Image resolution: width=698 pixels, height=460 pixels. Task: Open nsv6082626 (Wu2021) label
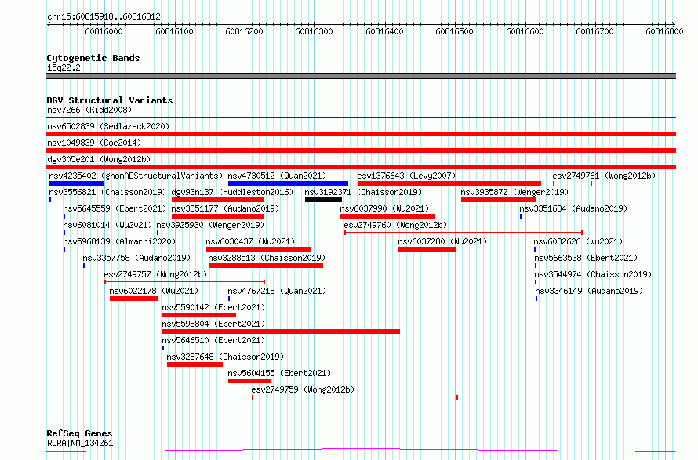pos(578,241)
